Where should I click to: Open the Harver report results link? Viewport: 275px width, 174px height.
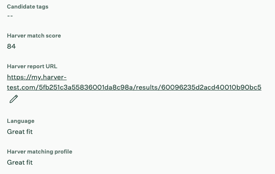tap(134, 82)
